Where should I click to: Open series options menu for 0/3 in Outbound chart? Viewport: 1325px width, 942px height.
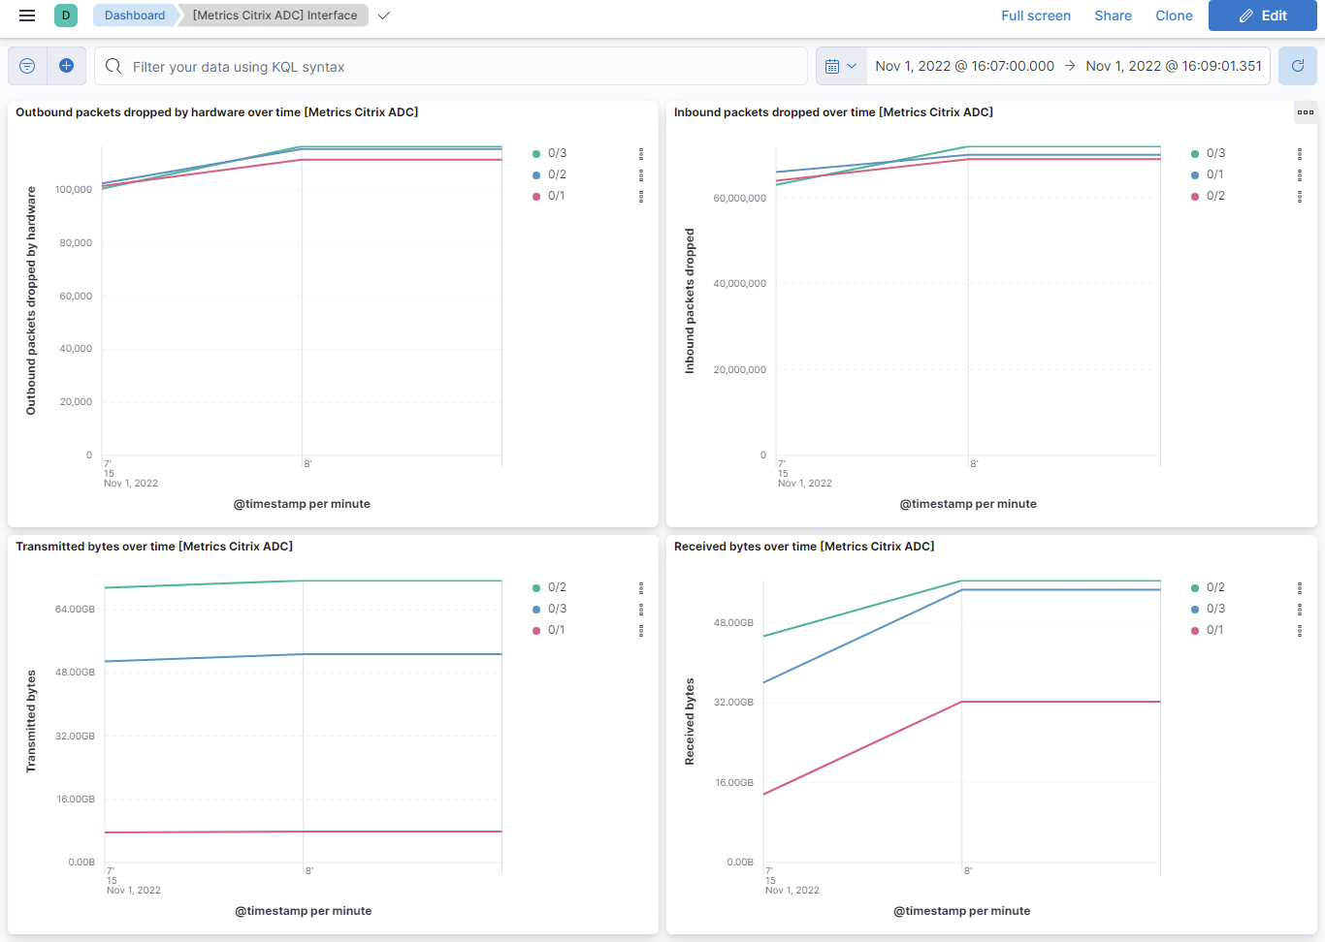640,153
